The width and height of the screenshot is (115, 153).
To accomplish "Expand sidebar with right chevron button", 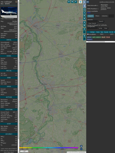I will coord(84,2).
